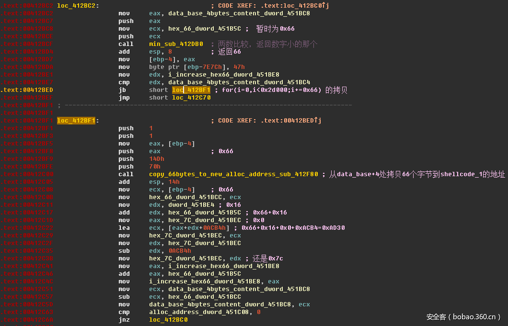Follow the min_sub_412DB0 call target

coord(176,44)
